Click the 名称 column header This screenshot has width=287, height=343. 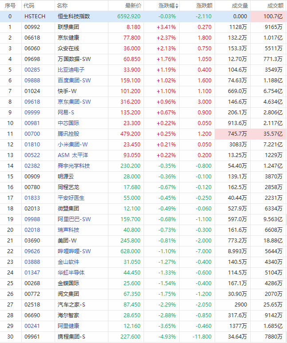(62, 6)
